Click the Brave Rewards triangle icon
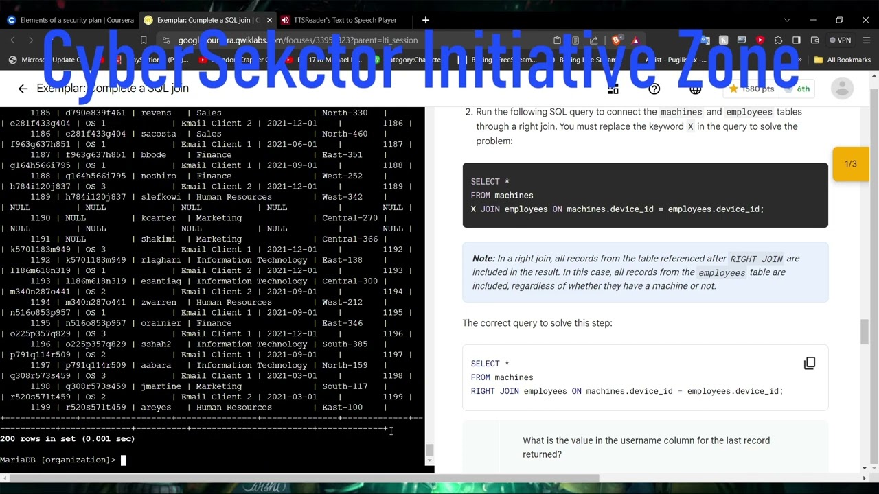This screenshot has width=879, height=494. 635,40
